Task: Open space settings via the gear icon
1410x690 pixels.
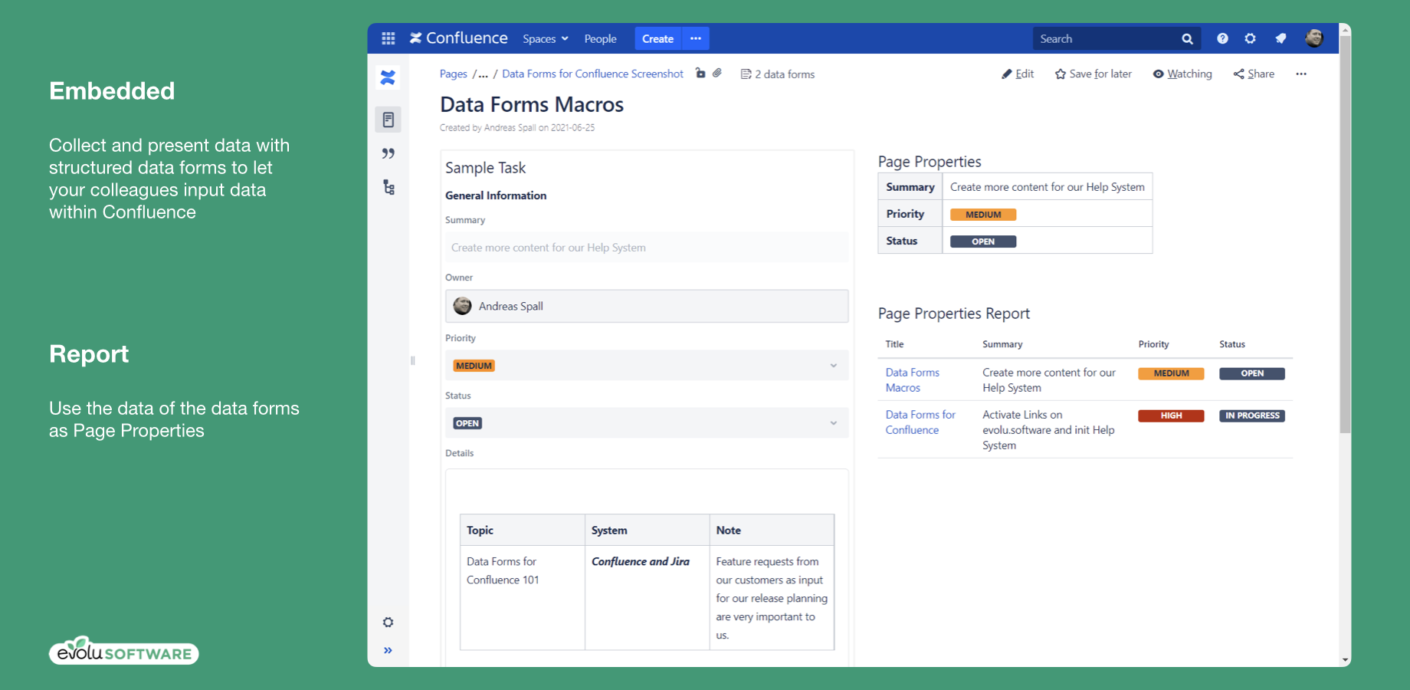Action: point(389,622)
